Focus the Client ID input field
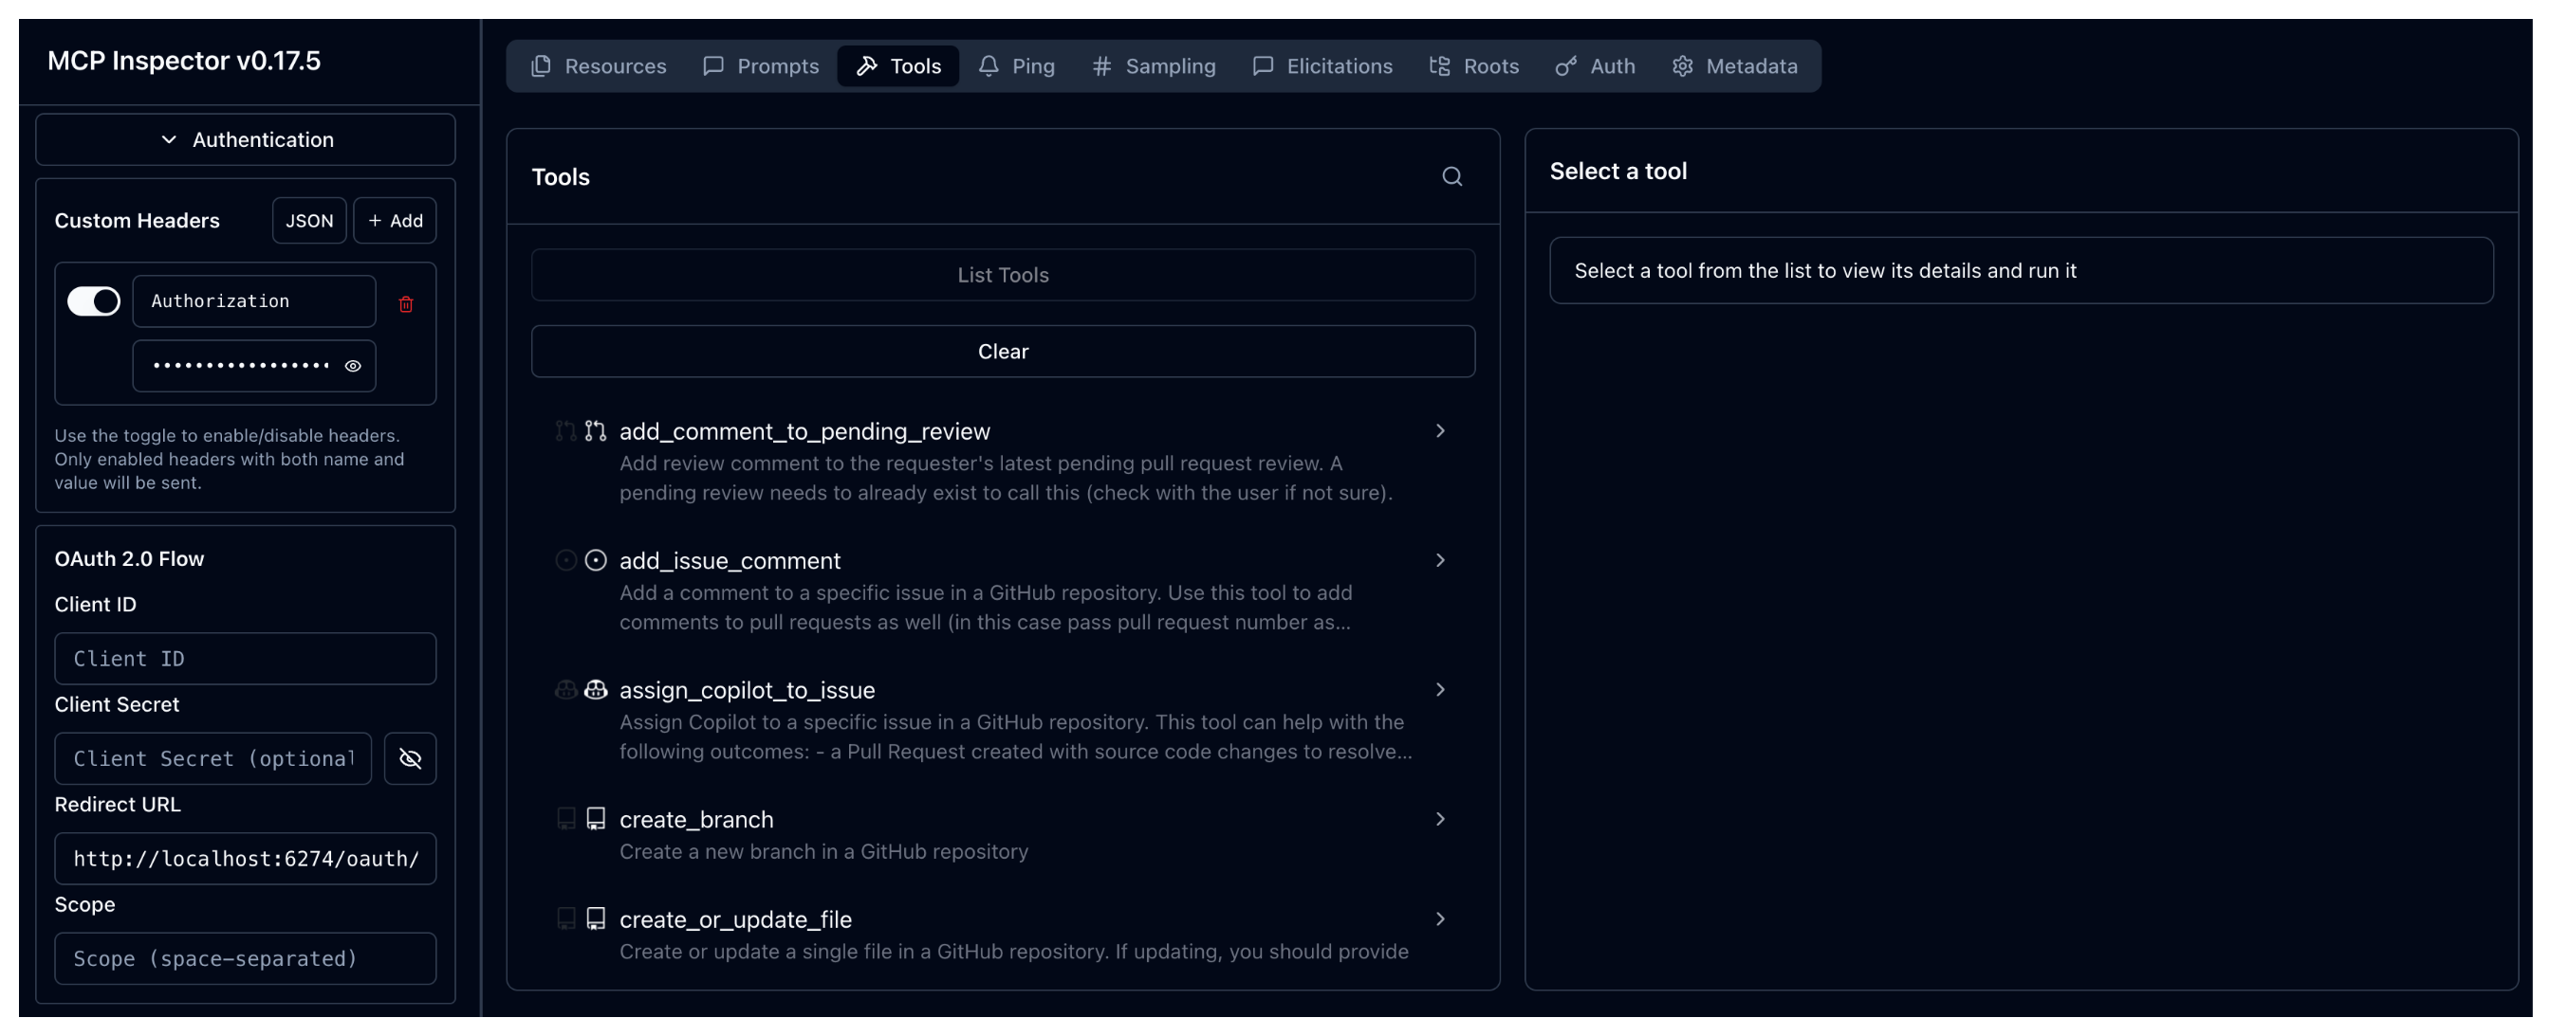 (x=246, y=659)
